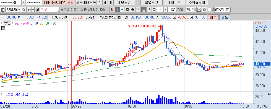Click the 07/29 date input field
The width and height of the screenshot is (271, 109).
coord(220,10)
